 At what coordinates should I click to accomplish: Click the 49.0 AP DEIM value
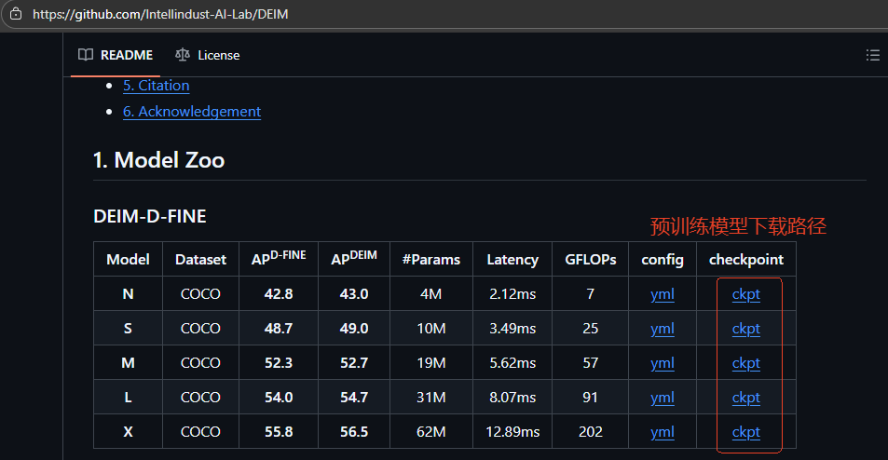point(354,329)
